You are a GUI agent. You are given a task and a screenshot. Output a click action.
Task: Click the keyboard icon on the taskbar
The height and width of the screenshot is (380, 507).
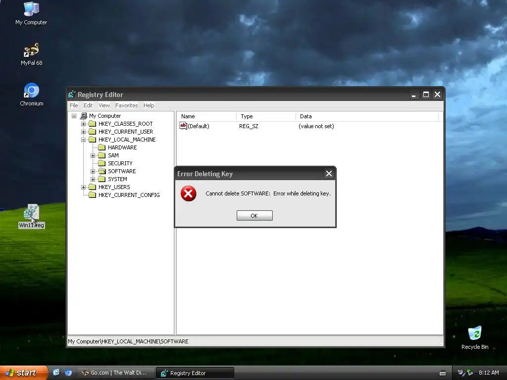click(x=443, y=373)
